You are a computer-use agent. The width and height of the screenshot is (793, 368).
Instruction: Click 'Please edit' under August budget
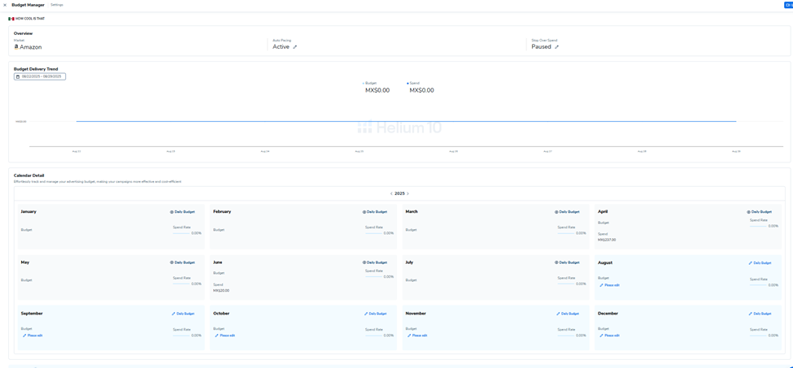click(610, 285)
